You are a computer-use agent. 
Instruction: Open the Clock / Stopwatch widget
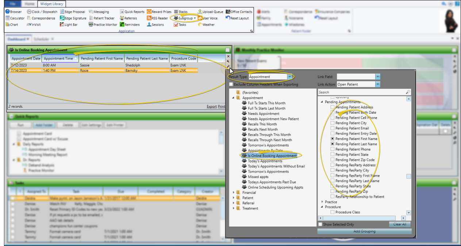coord(42,12)
